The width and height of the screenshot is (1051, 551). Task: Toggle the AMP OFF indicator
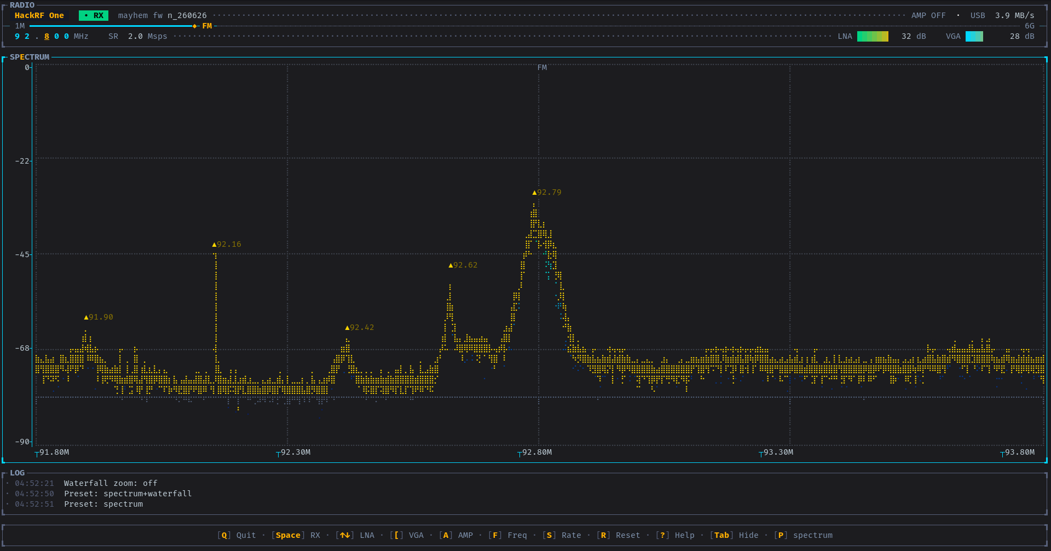coord(928,16)
